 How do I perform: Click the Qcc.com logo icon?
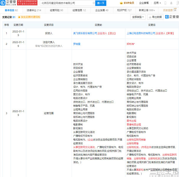3,3
